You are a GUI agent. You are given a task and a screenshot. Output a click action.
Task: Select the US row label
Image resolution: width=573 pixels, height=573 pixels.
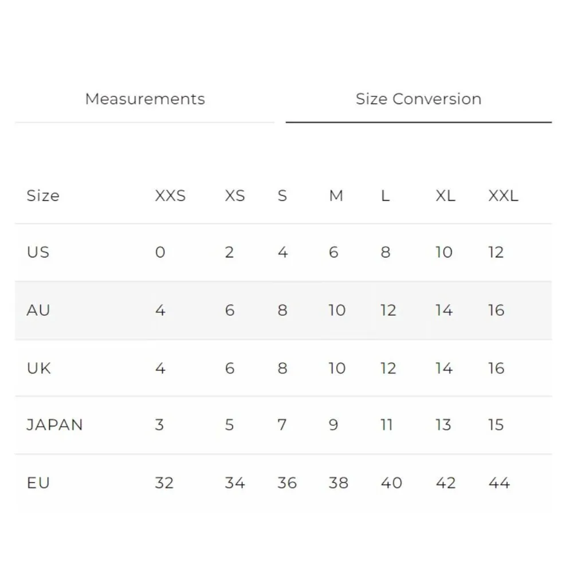[38, 253]
